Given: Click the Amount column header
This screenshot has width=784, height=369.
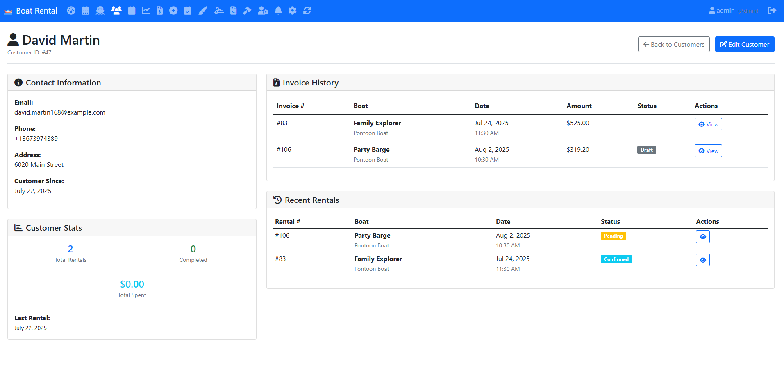Looking at the screenshot, I should 579,106.
